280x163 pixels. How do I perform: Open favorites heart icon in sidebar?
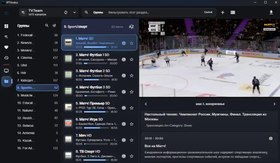(6, 47)
